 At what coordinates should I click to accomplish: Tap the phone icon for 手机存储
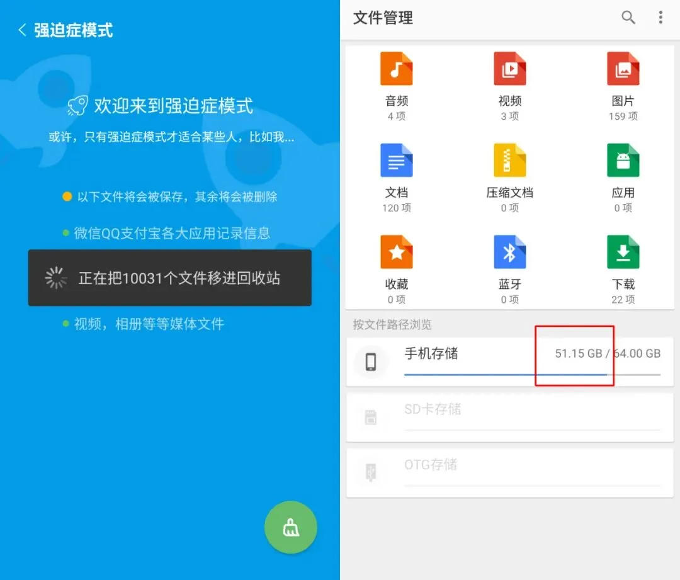[x=371, y=362]
